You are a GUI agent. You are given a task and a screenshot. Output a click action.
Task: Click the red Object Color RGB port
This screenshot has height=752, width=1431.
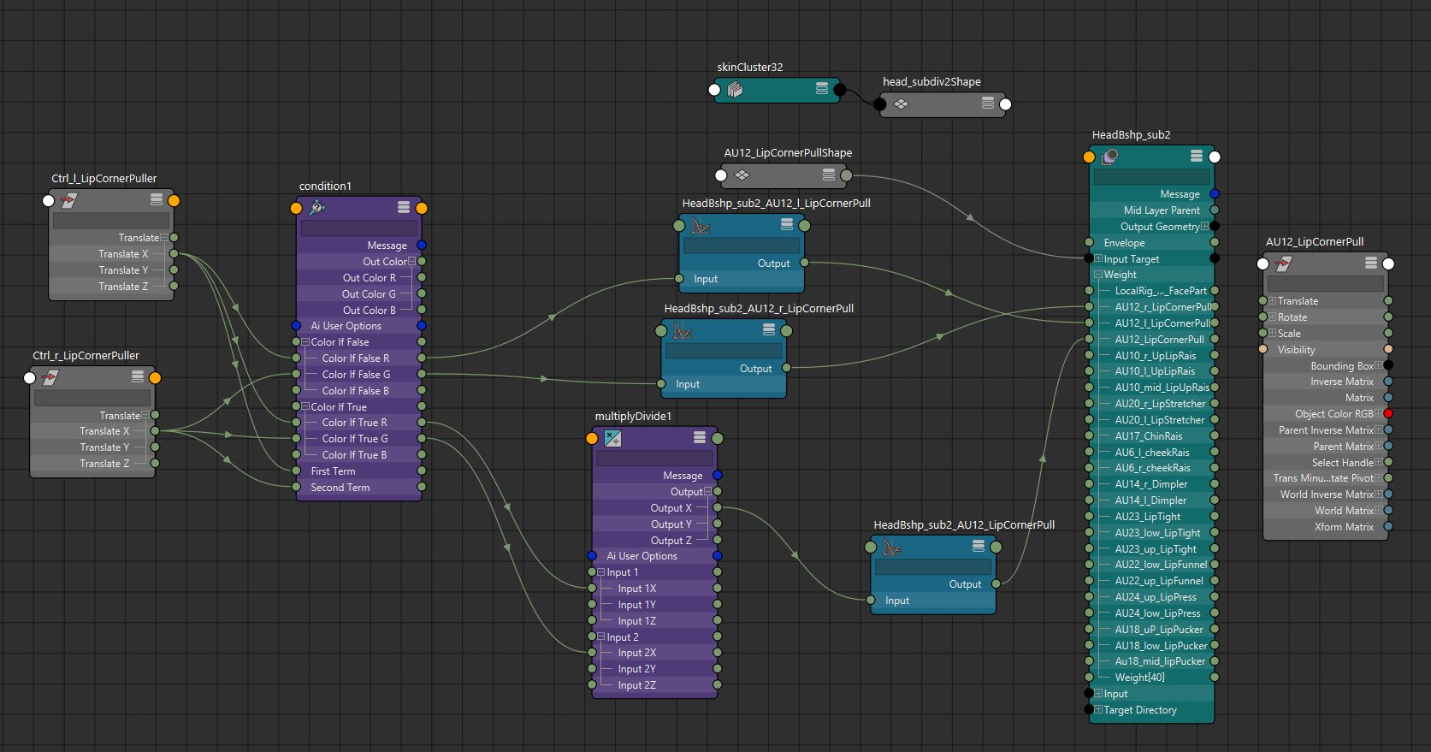(1388, 414)
